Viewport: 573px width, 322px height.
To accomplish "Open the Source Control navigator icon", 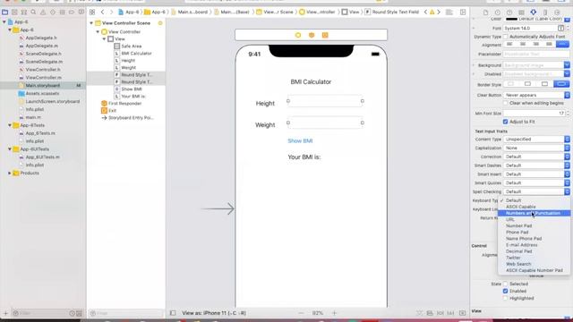I will click(x=14, y=12).
